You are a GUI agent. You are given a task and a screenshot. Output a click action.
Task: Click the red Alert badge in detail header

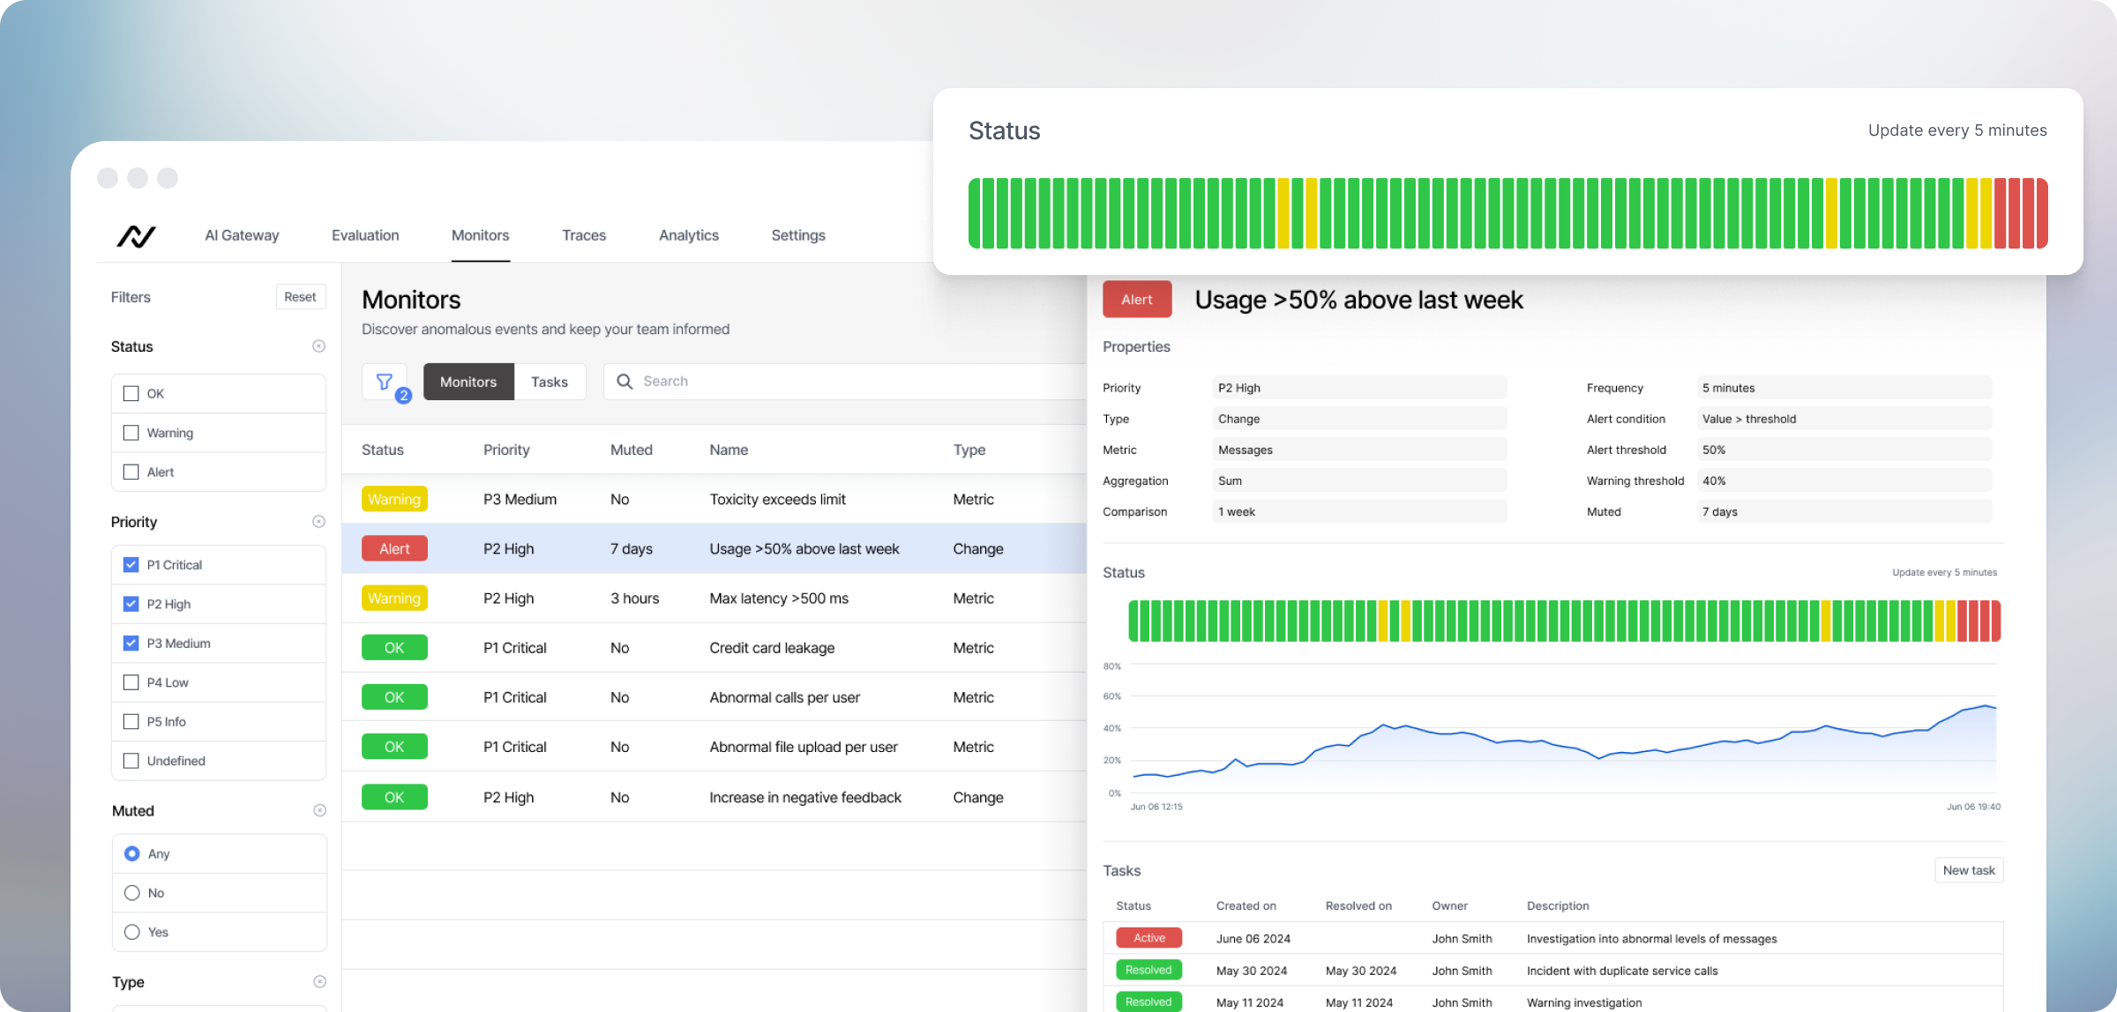pos(1137,300)
